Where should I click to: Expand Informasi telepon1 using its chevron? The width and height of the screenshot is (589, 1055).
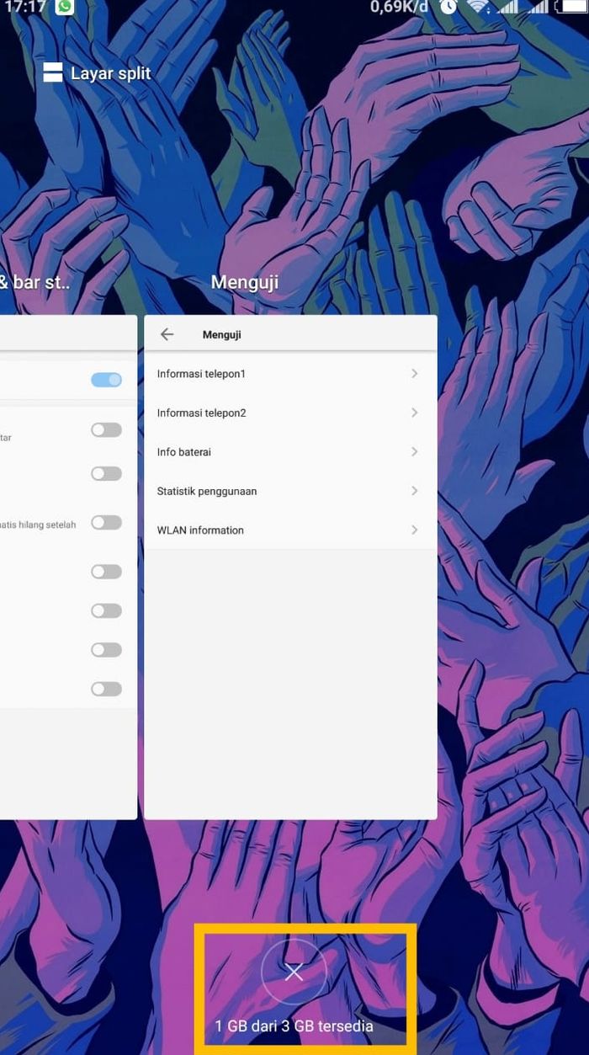tap(414, 374)
